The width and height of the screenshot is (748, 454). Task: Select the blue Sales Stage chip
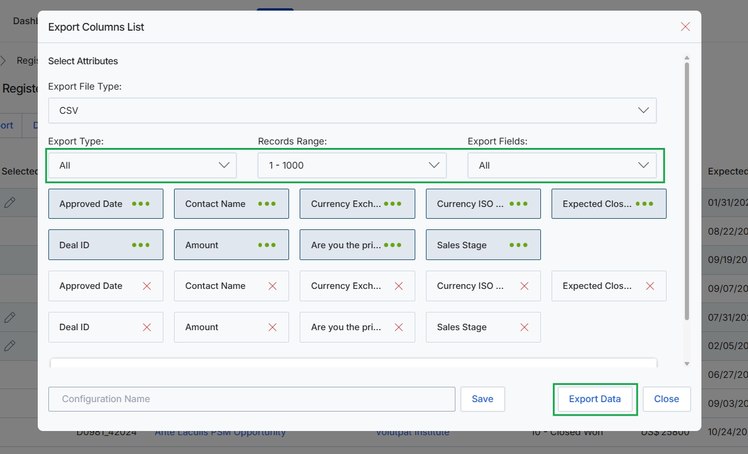click(x=483, y=245)
